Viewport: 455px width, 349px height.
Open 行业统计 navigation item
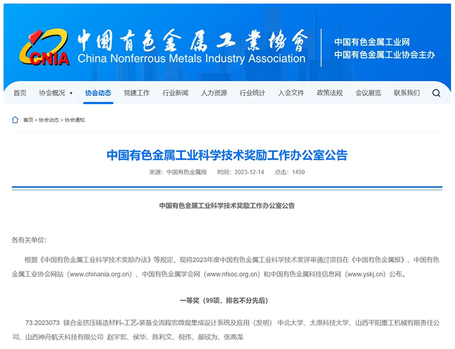[252, 93]
